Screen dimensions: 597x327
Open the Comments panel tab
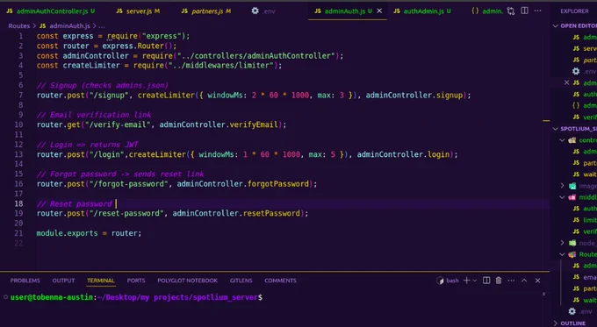coord(280,281)
